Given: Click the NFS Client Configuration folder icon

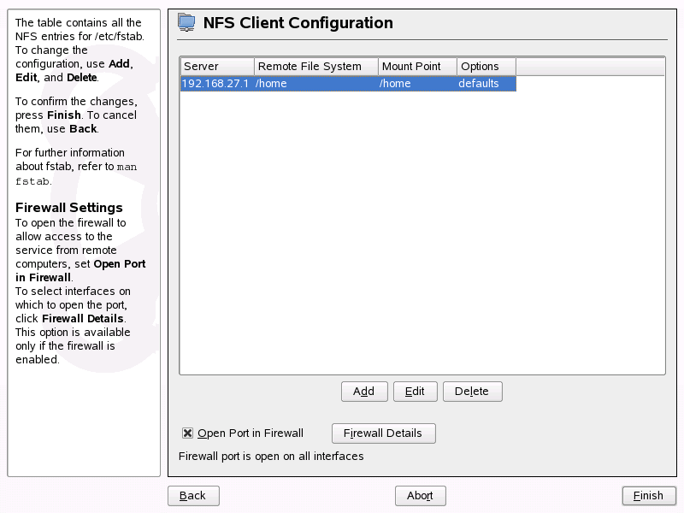Looking at the screenshot, I should click(186, 22).
